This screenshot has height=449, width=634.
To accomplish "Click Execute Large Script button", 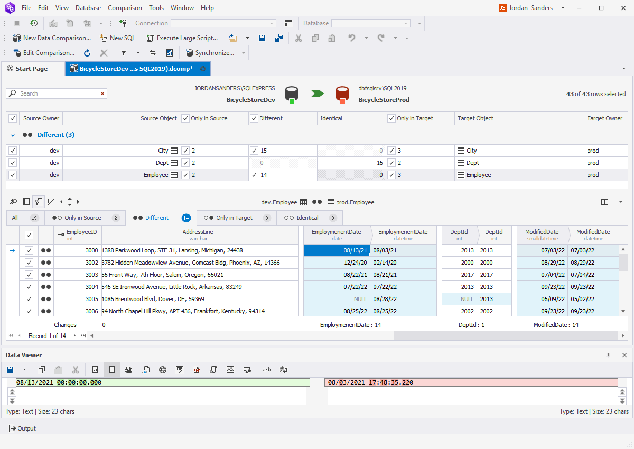I will tap(182, 38).
